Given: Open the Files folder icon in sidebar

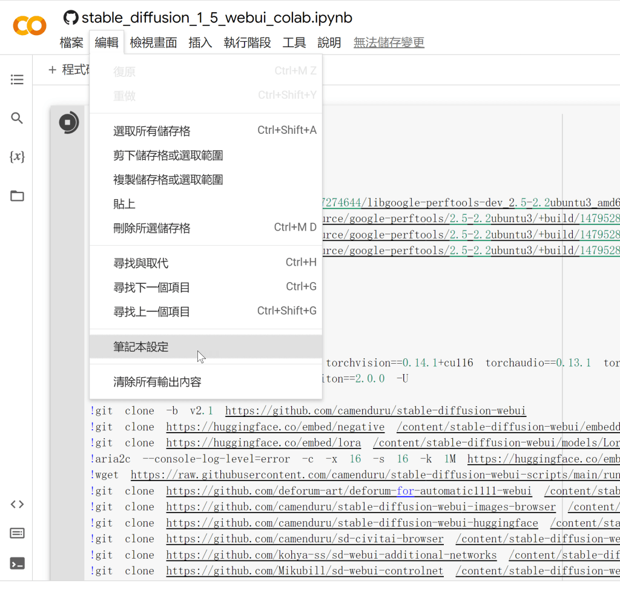Looking at the screenshot, I should pyautogui.click(x=17, y=195).
